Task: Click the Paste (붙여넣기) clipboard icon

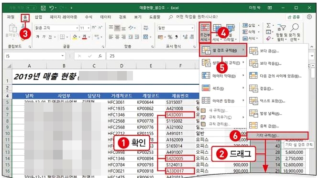Action: pos(12,28)
